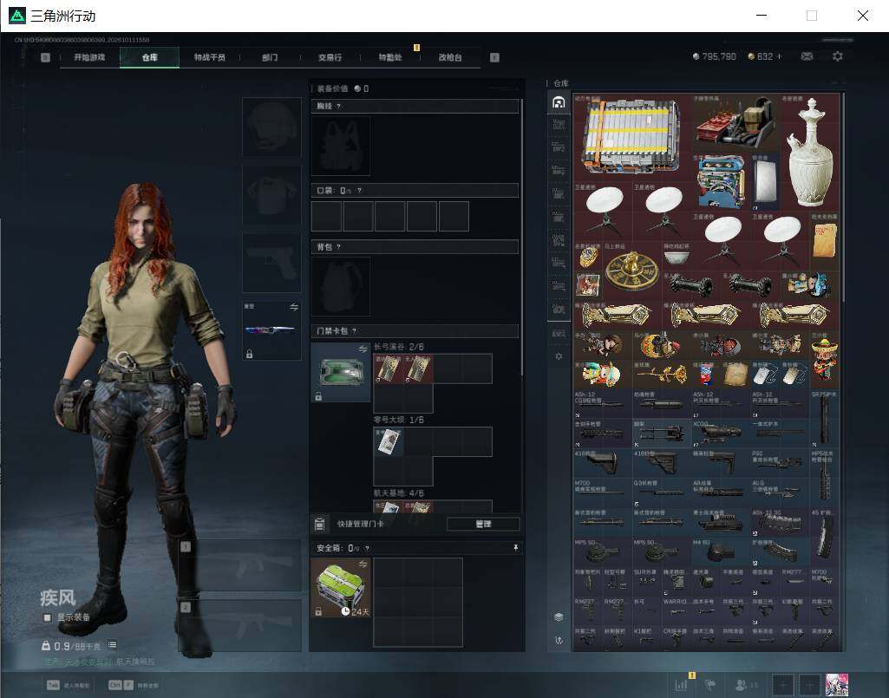Click the 管理 button for key cards
889x698 pixels.
[x=483, y=524]
